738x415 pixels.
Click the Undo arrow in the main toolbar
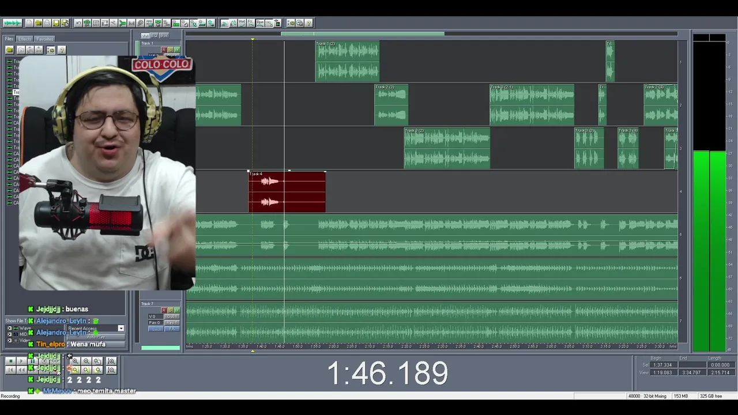(x=78, y=23)
